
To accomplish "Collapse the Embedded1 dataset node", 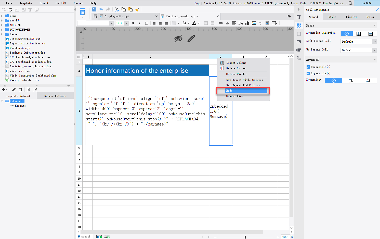I will tap(2, 101).
